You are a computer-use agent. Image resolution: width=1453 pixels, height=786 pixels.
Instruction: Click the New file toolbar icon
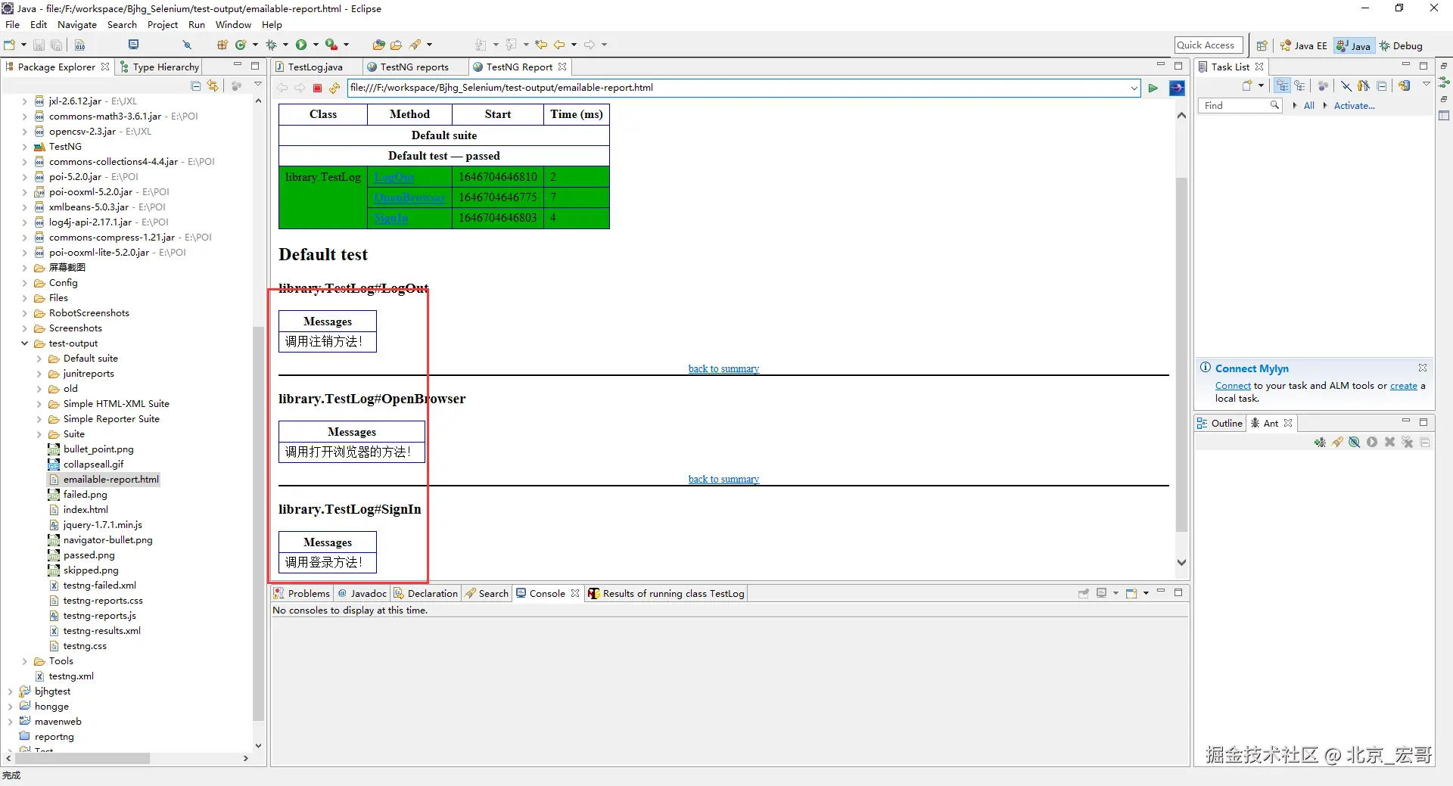click(x=10, y=45)
